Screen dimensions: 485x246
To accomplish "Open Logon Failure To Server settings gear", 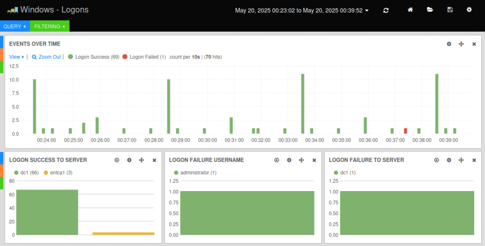I will coord(449,160).
